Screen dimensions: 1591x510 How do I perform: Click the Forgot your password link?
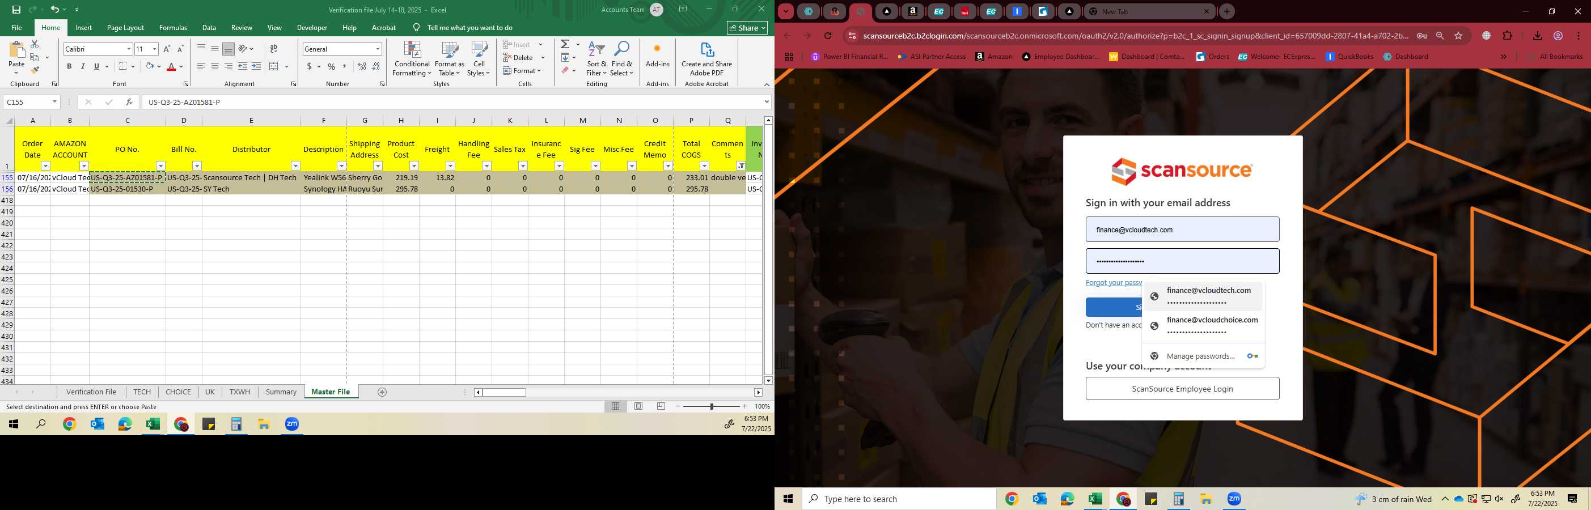[1114, 283]
